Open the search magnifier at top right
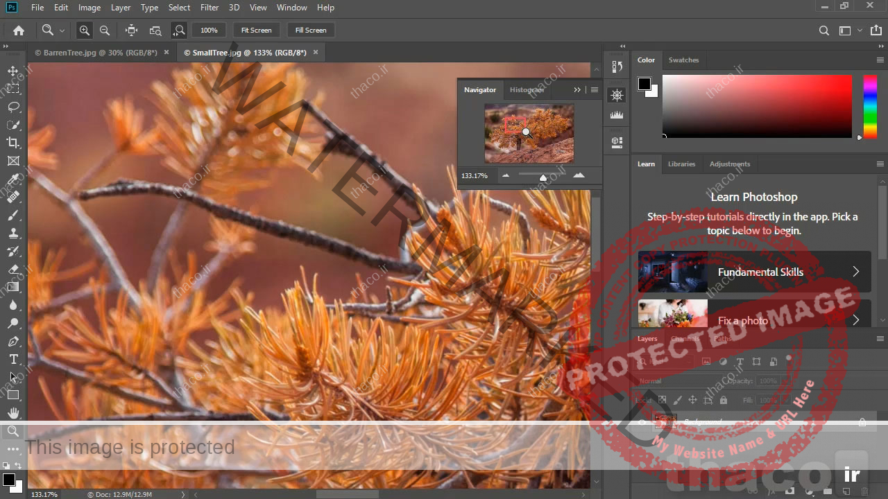The image size is (888, 499). (x=824, y=30)
